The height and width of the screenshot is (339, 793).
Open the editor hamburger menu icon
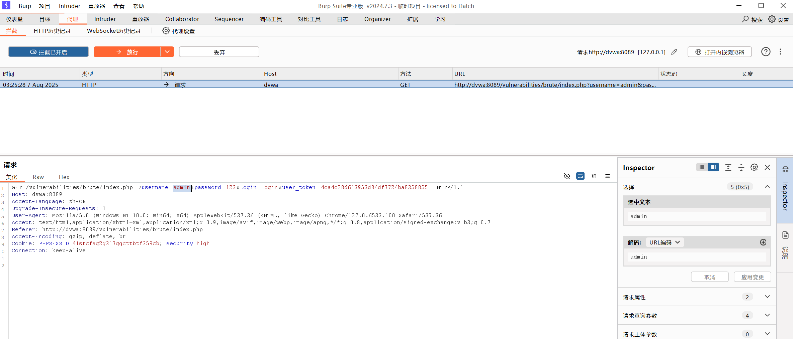(x=607, y=176)
